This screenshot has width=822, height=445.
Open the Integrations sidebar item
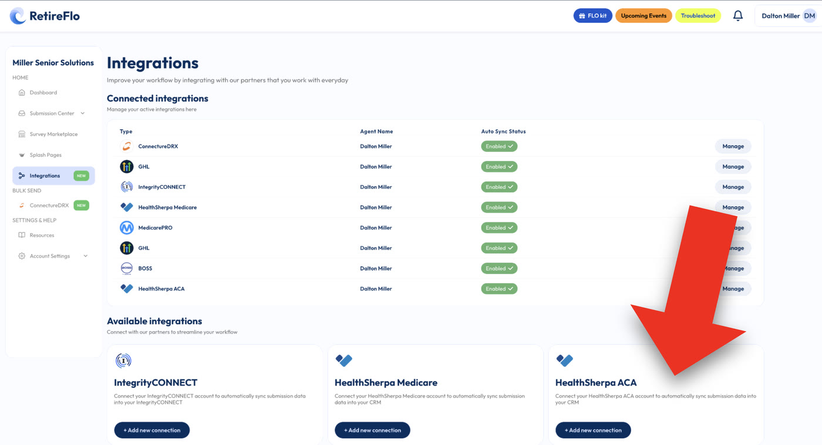pyautogui.click(x=53, y=176)
